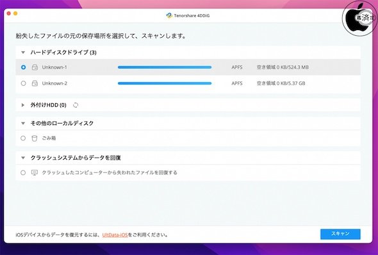Click the trash can icon beside ごみ箱
The width and height of the screenshot is (378, 255).
pyautogui.click(x=35, y=138)
